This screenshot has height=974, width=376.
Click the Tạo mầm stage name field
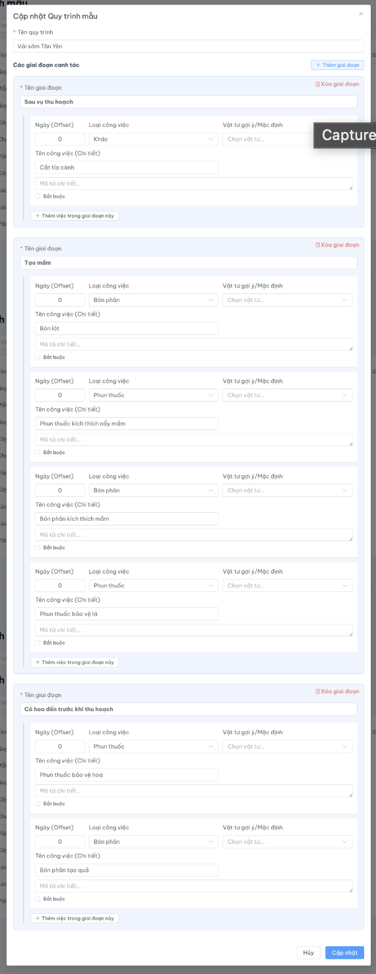(189, 263)
